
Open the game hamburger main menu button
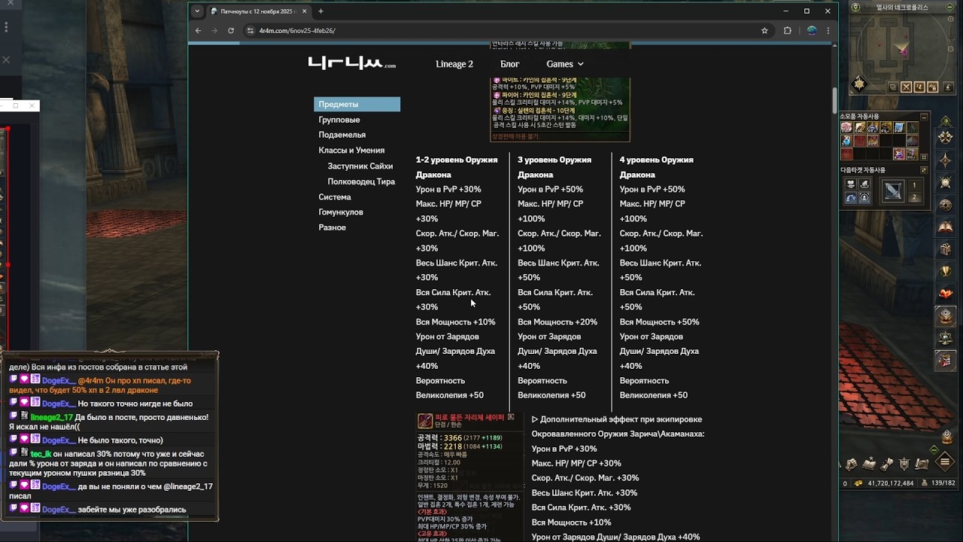(x=946, y=461)
